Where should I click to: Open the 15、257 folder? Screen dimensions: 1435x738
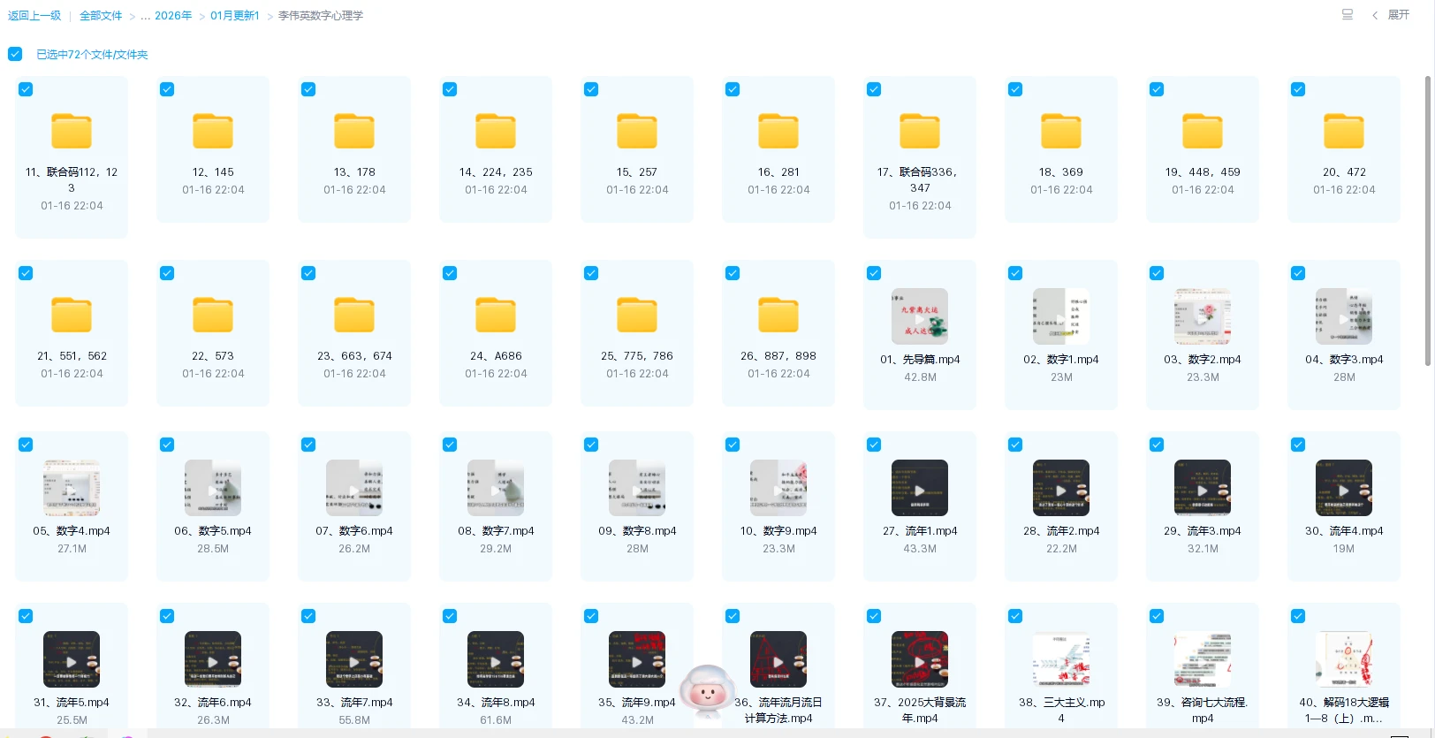tap(637, 132)
